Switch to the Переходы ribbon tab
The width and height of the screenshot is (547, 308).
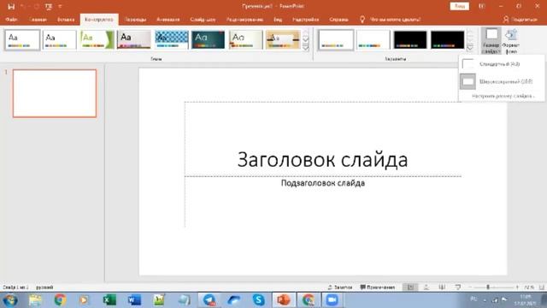(x=136, y=20)
